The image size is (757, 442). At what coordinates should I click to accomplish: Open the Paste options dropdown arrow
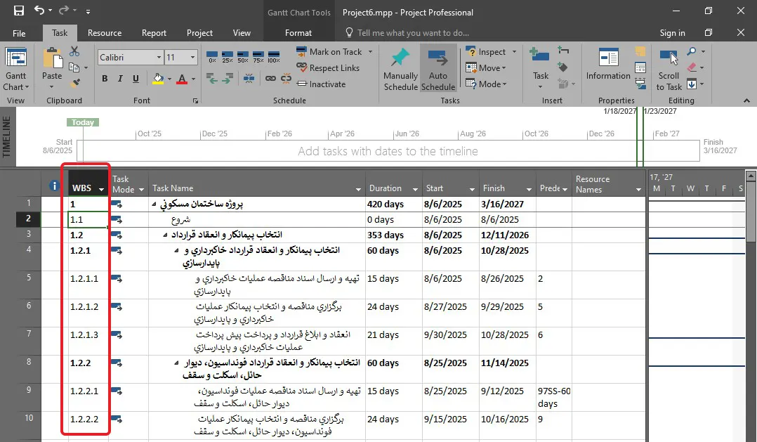52,87
